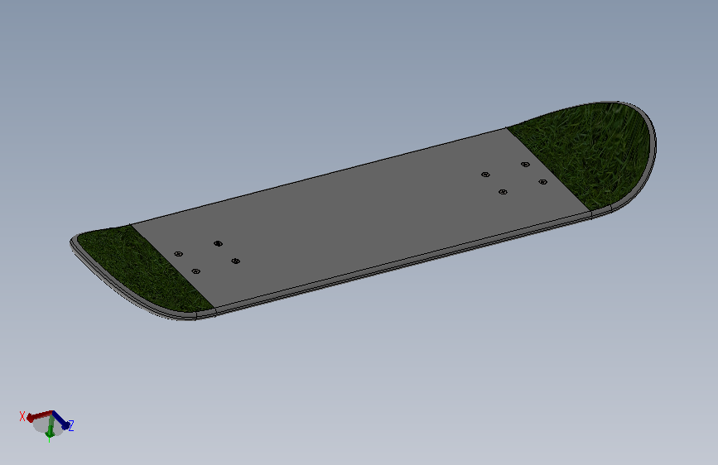This screenshot has width=718, height=465.
Task: Click the red X axis arrow on triad
Action: (x=38, y=415)
